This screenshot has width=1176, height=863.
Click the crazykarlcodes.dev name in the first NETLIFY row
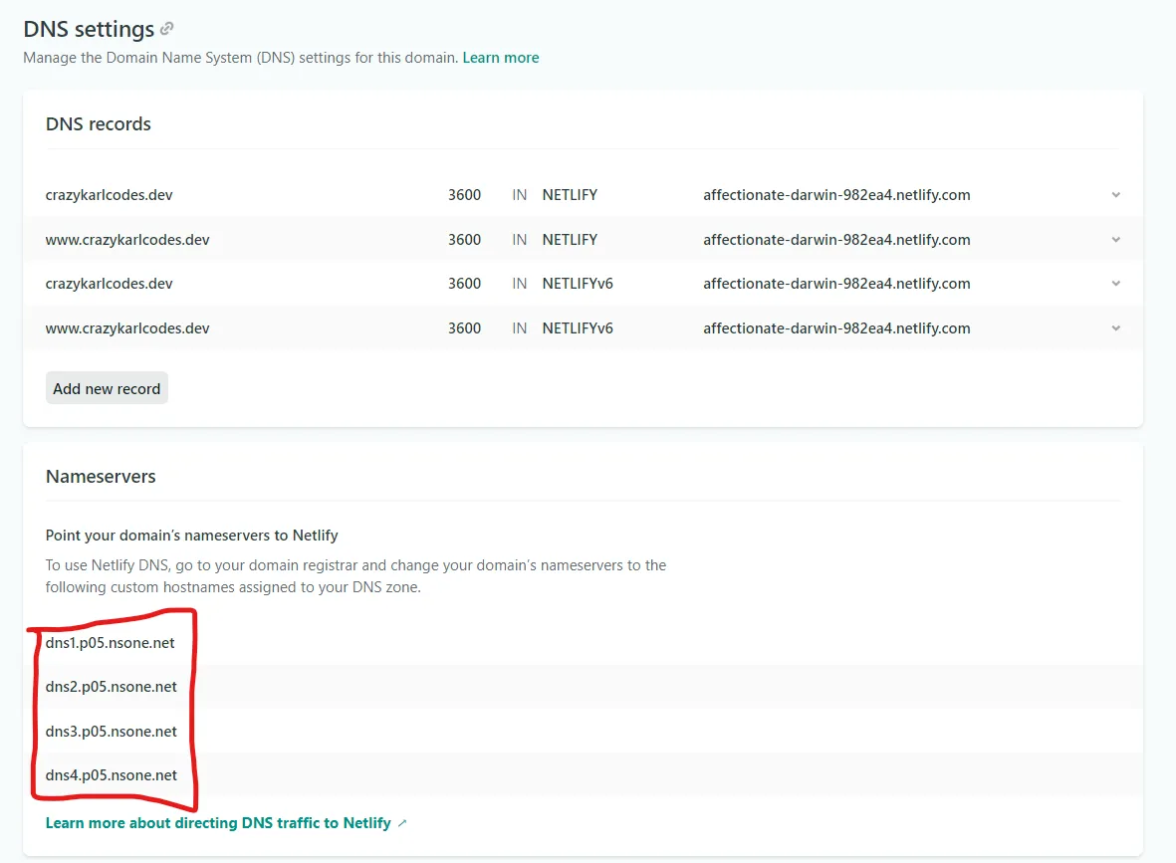pos(109,195)
